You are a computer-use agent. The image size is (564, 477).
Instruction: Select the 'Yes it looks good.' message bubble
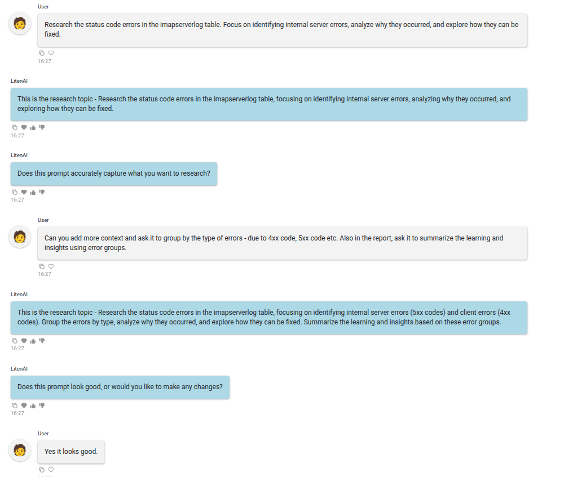tap(71, 452)
